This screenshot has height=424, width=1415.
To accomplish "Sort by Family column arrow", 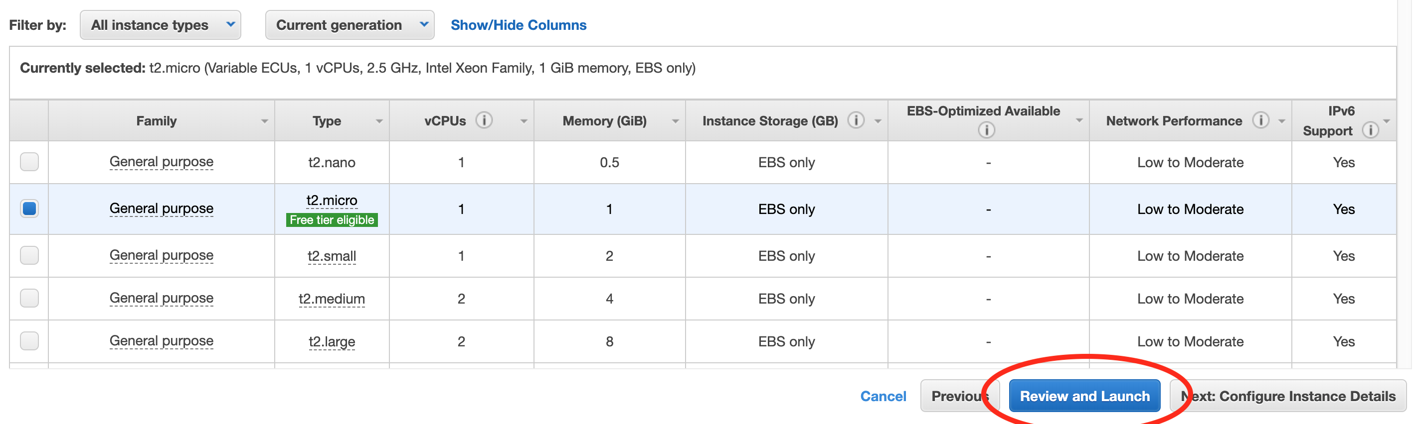I will point(265,121).
